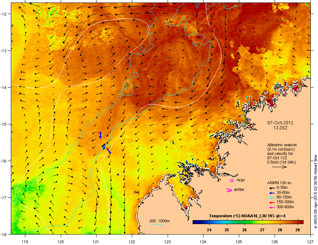Click the blue diagonal mooring arrow near 121.4E 15.7S
Viewport: 318px width, 245px height.
(109, 151)
